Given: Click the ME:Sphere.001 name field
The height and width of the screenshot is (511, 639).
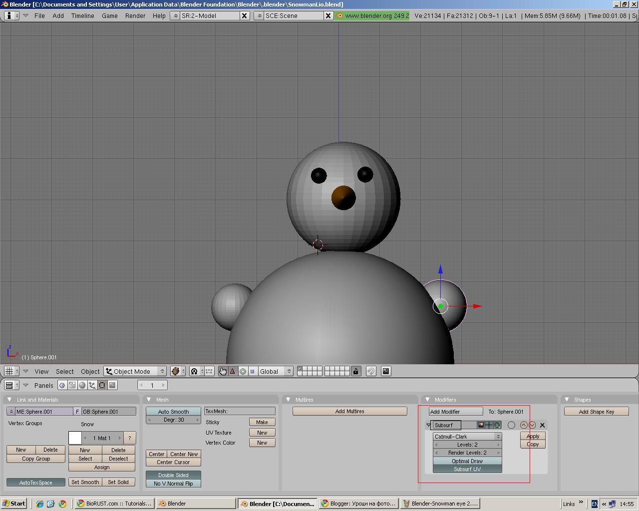Looking at the screenshot, I should (x=42, y=411).
